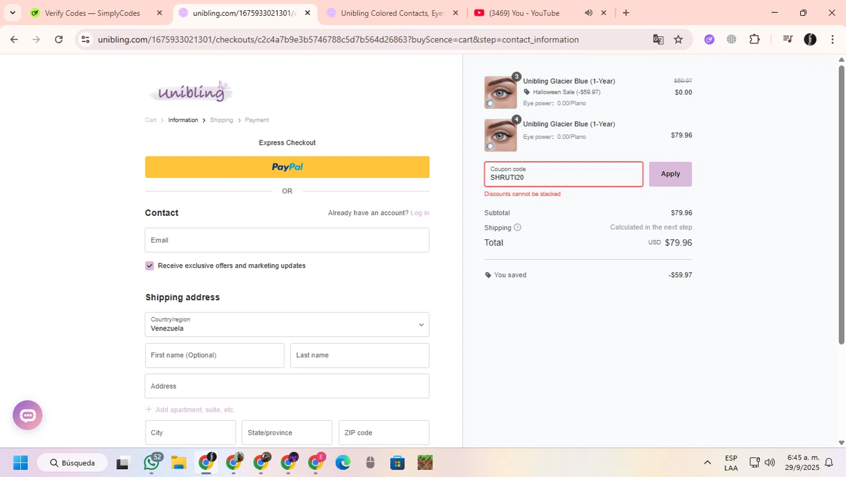Viewport: 846px width, 477px height.
Task: Open Minecraft icon on the taskbar
Action: pyautogui.click(x=425, y=463)
